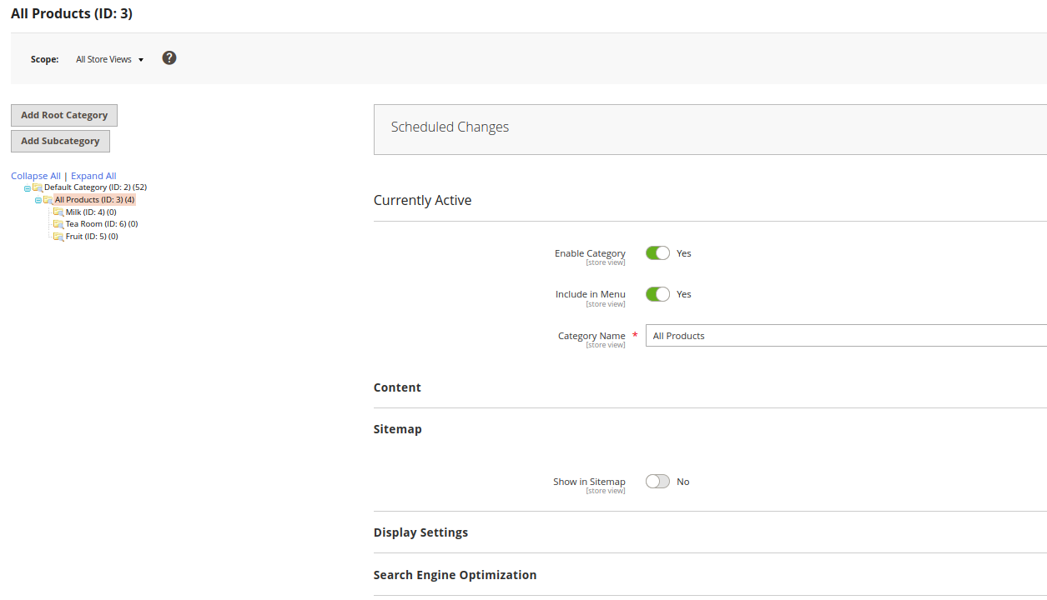Viewport: 1047px width, 600px height.
Task: Click the Add Subcategory button
Action: (60, 141)
